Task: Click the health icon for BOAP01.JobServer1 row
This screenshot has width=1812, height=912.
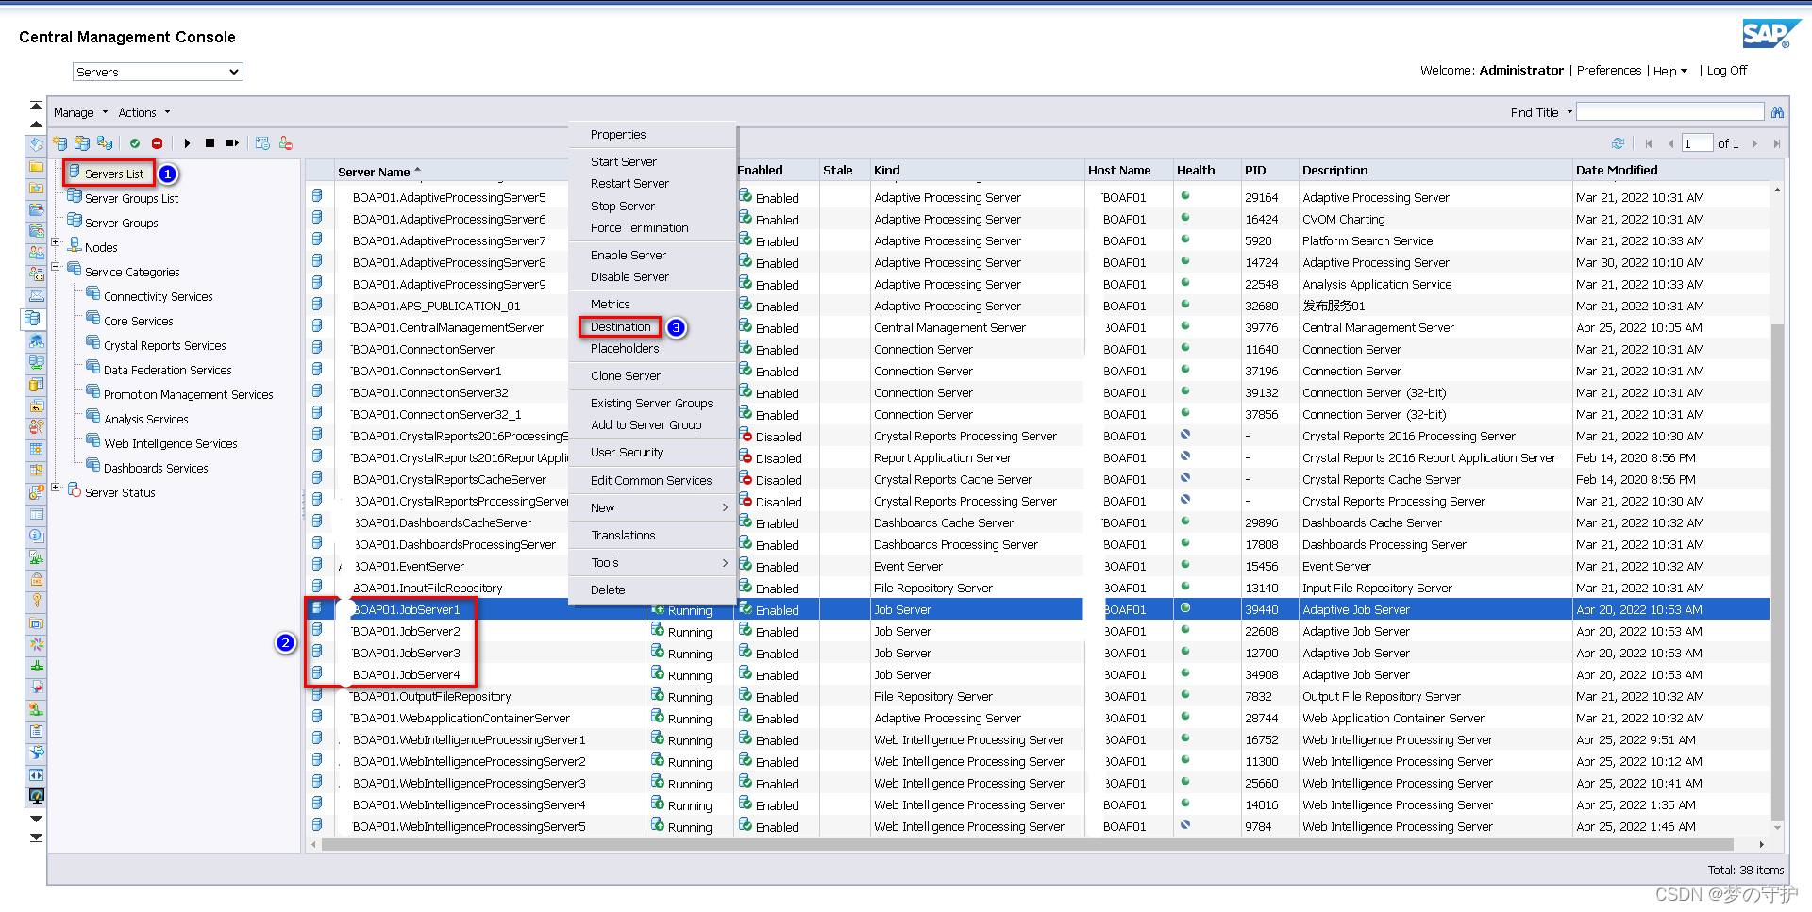Action: click(x=1185, y=608)
